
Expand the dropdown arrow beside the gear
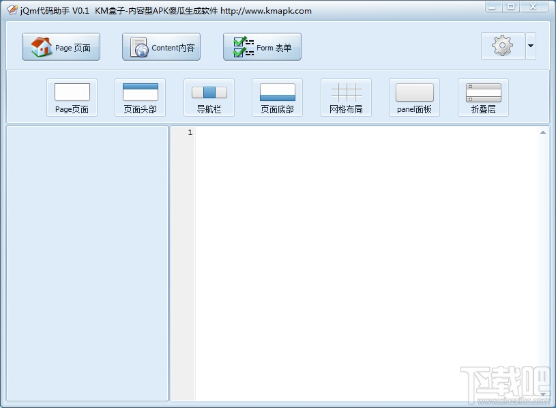[531, 46]
